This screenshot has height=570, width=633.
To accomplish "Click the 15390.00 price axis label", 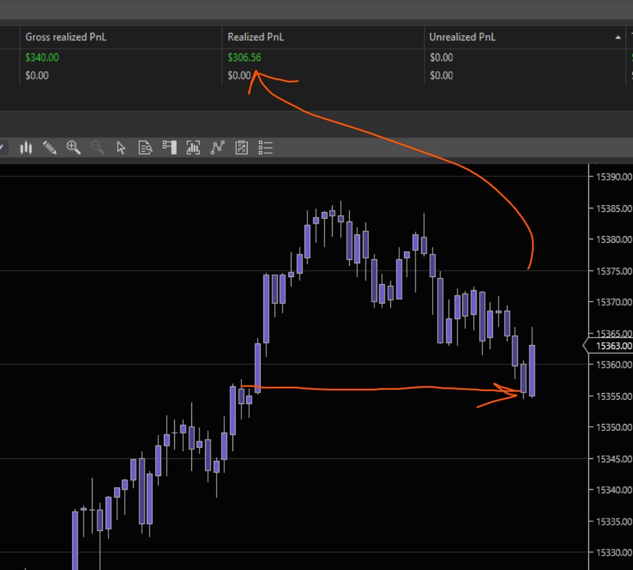I will coord(614,176).
